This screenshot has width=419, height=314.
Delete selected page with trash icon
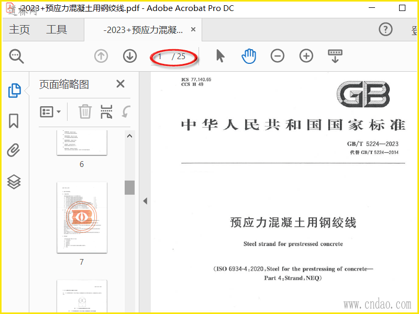point(85,111)
